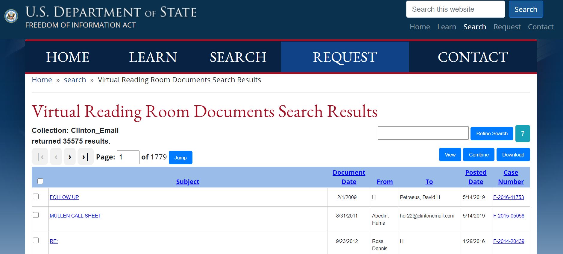Open the HOME main navigation tab
This screenshot has width=563, height=254.
pyautogui.click(x=68, y=57)
